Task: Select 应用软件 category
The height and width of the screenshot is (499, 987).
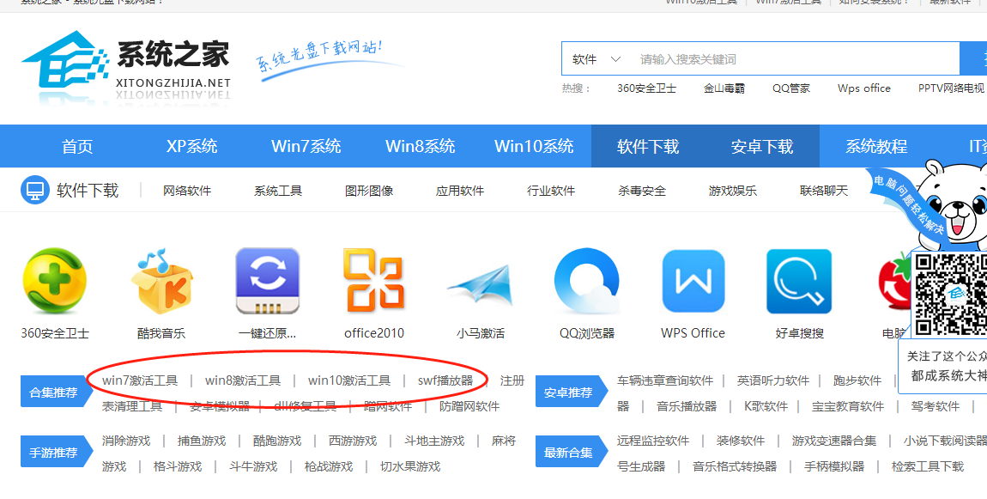Action: coord(460,191)
